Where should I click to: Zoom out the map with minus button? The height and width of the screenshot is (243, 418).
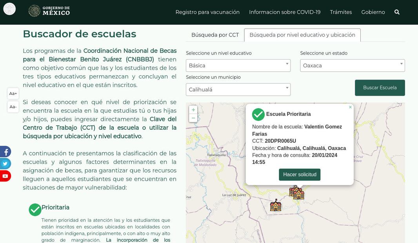pyautogui.click(x=193, y=118)
